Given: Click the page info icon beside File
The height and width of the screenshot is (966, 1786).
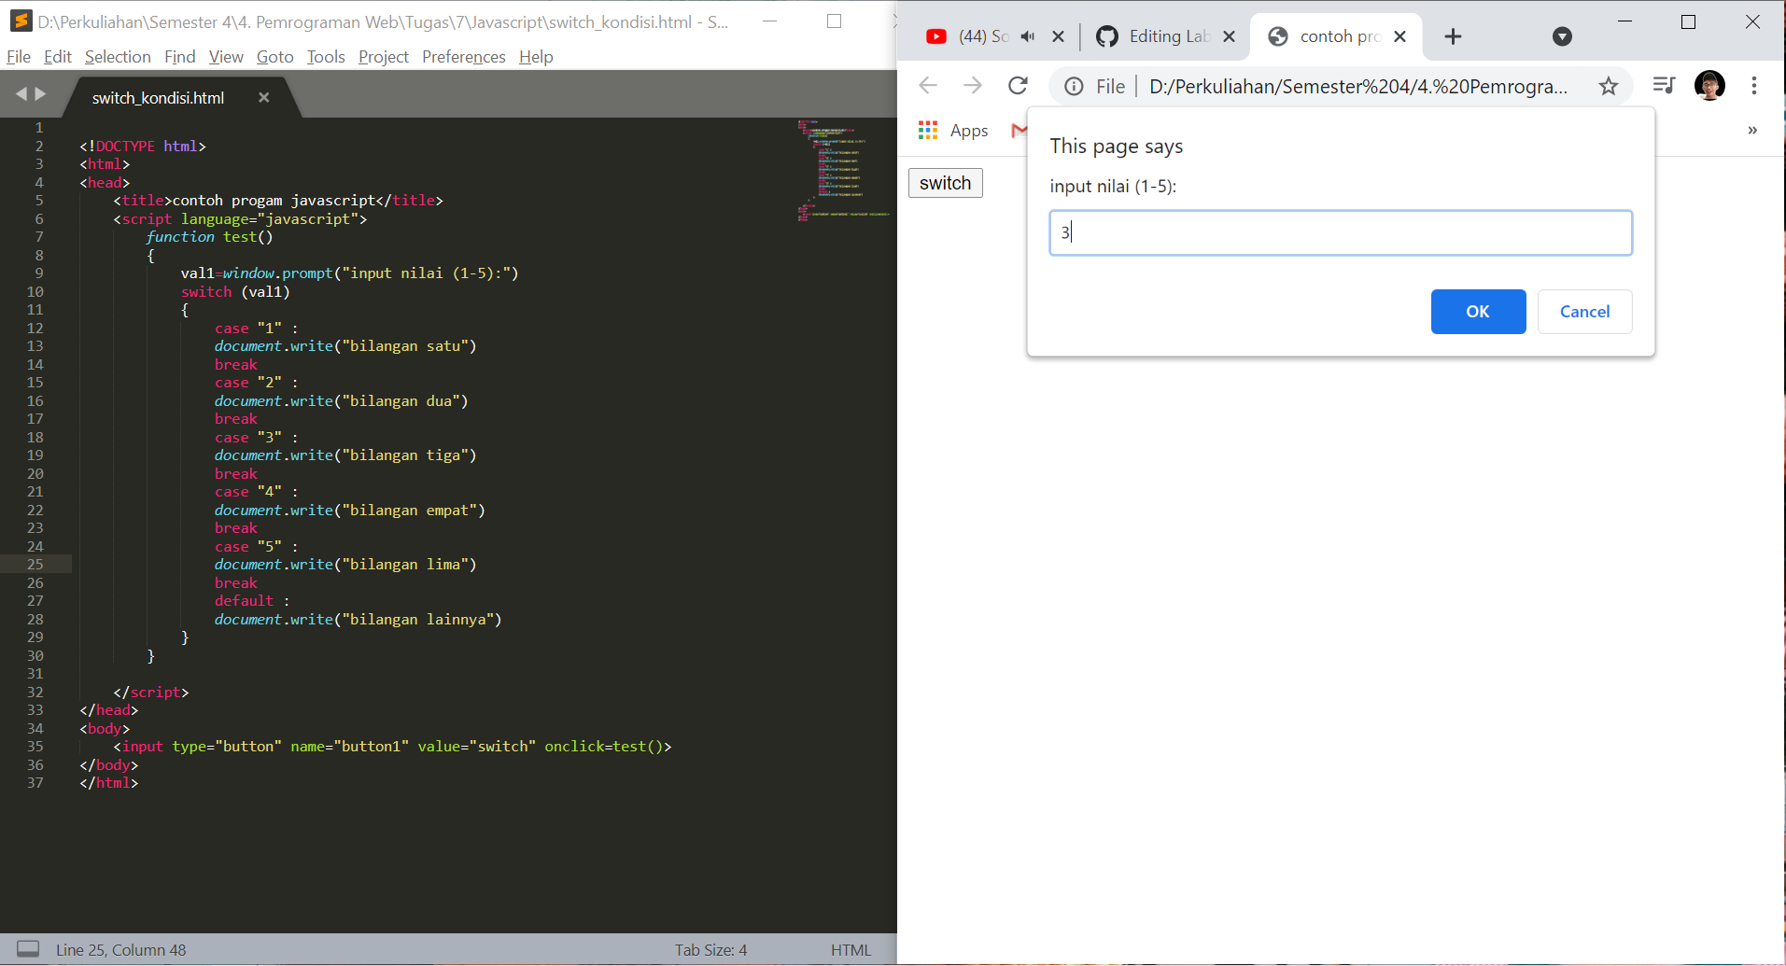Looking at the screenshot, I should (1072, 86).
